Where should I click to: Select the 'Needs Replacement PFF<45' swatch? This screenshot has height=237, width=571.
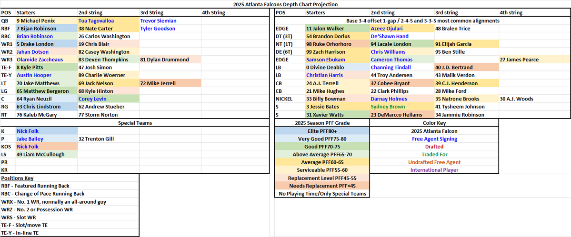[x=322, y=186]
